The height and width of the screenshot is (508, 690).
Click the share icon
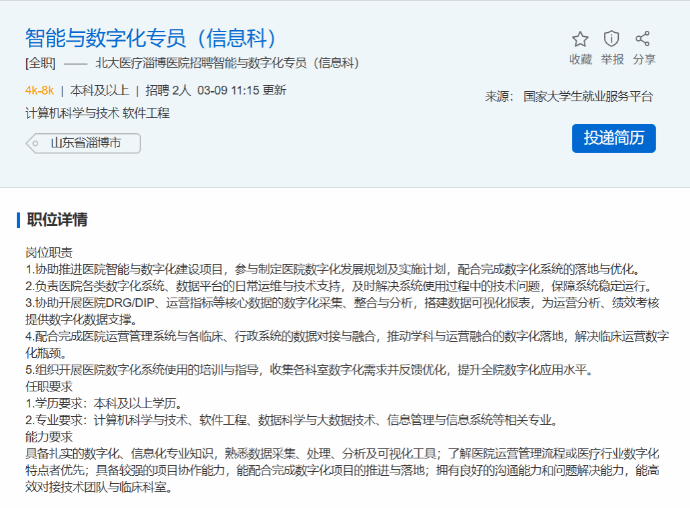click(x=643, y=39)
